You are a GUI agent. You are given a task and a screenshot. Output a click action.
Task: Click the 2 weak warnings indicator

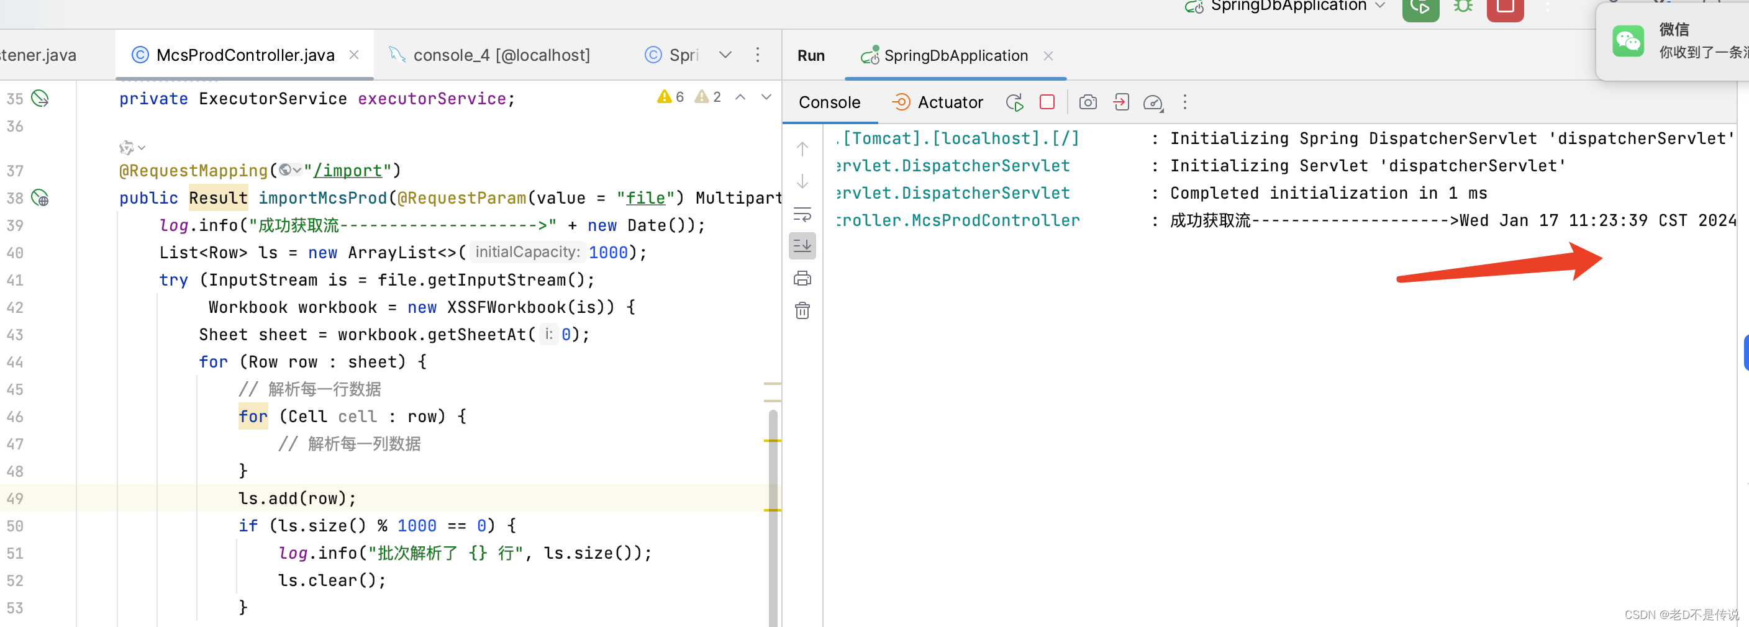pyautogui.click(x=708, y=97)
